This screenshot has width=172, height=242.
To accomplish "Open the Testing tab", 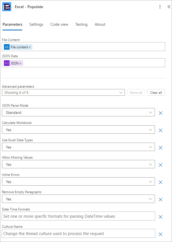I will [81, 24].
